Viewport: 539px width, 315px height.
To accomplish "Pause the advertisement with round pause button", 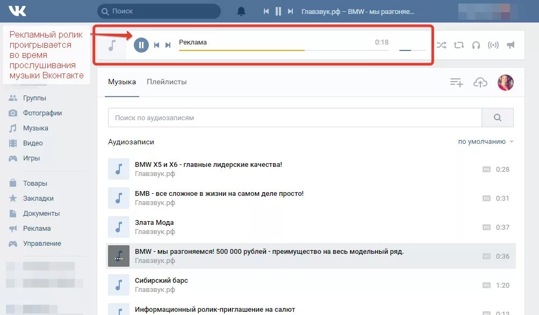I will 141,45.
